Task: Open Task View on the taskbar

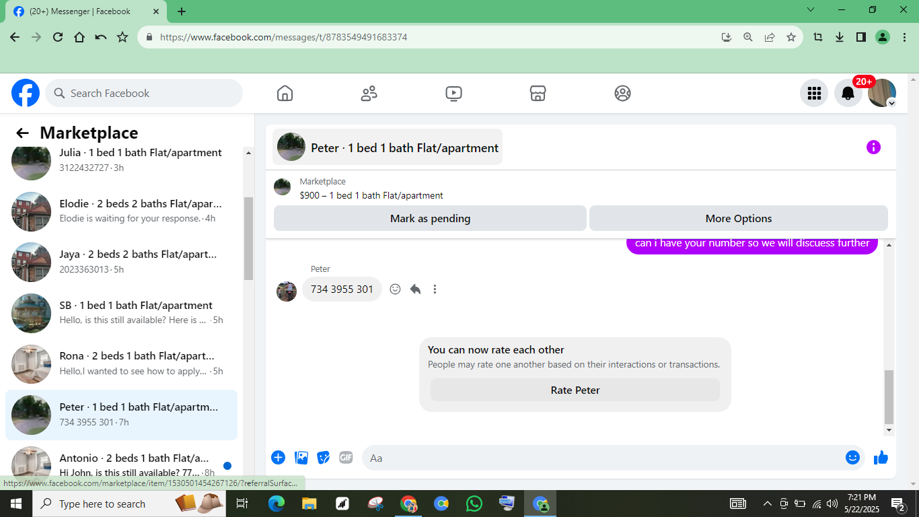Action: 242,504
